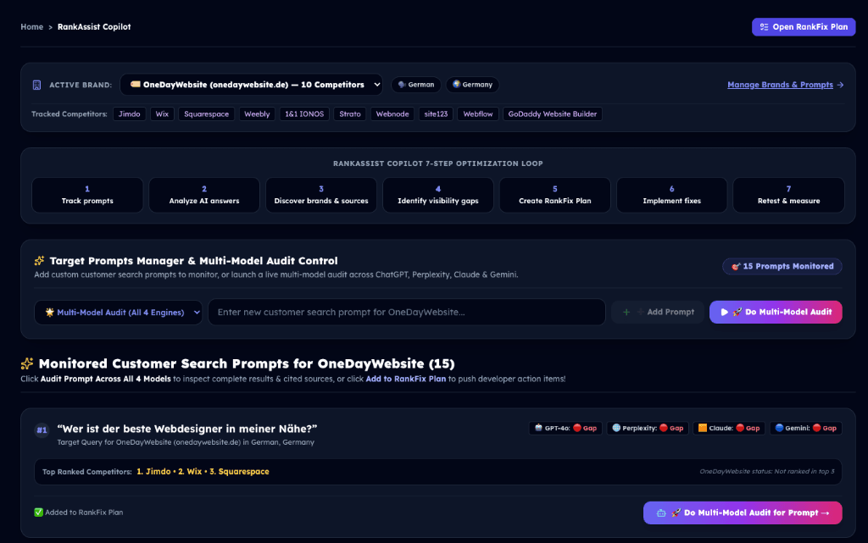Click the Wix competitor tag
This screenshot has height=543, width=868.
[162, 114]
